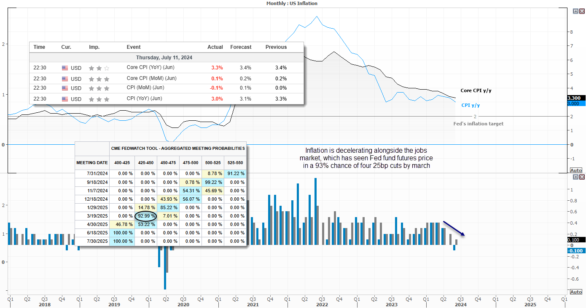The width and height of the screenshot is (586, 308).
Task: Select the blue 'CPI y/y' series label
Action: click(470, 105)
